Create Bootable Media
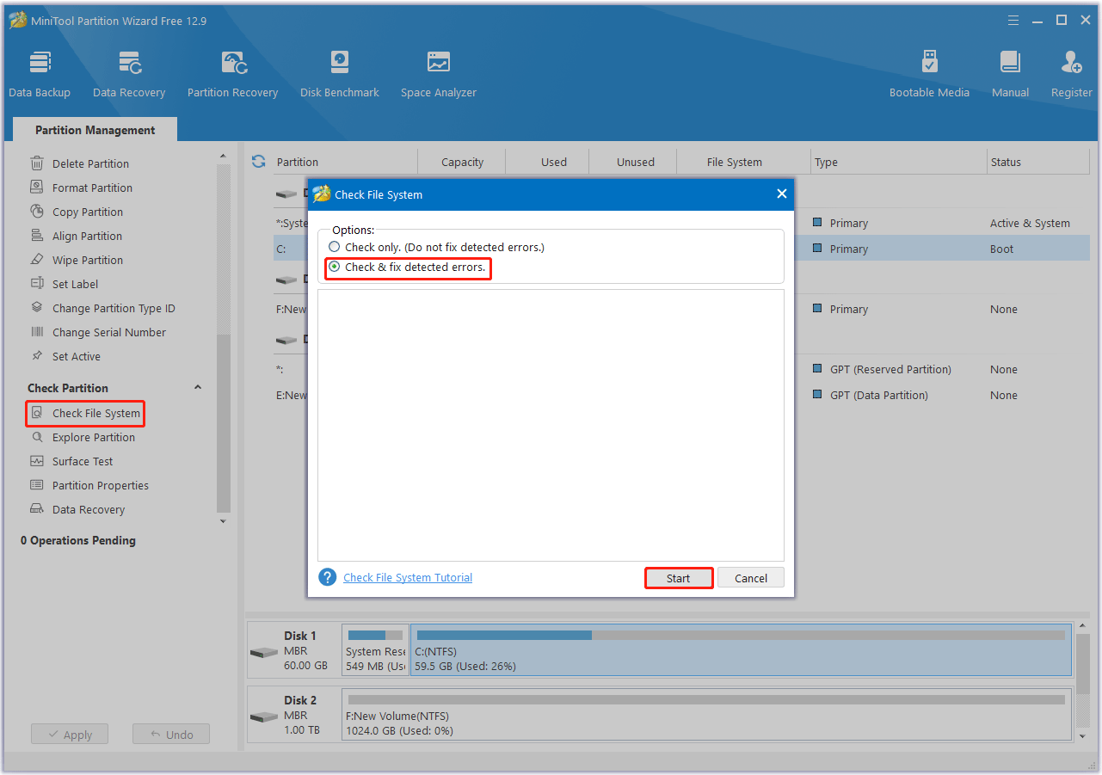1102x775 pixels. pos(929,74)
